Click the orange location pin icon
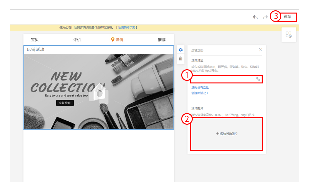Image resolution: width=309 pixels, height=192 pixels. (113, 40)
